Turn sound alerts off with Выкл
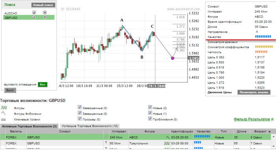Image resolution: width=276 pixels, height=150 pixels. 10,90
